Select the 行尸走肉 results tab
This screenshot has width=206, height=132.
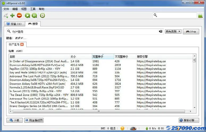pos(14,44)
